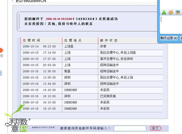Open the smiley emoticon picker in chat
Screen dimensions: 182x134
point(171,12)
